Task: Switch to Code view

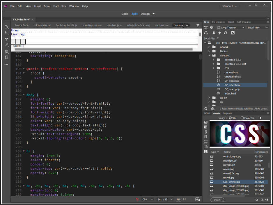Action: pos(125,14)
